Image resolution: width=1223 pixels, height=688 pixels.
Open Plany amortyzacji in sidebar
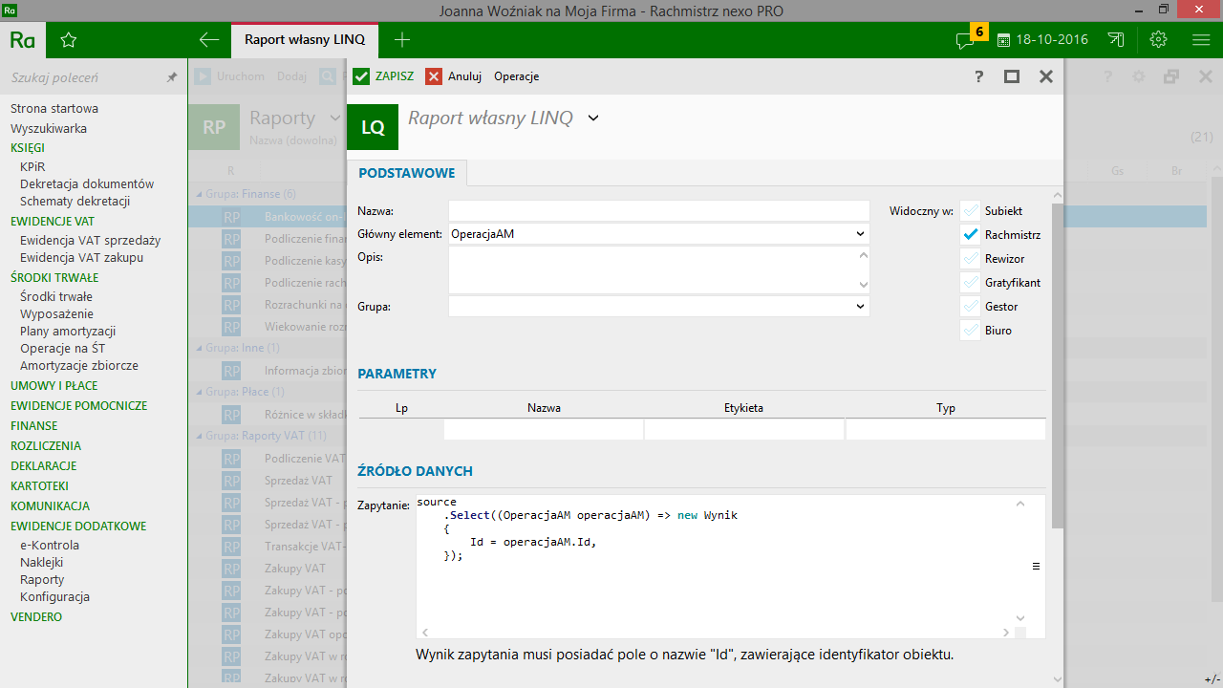pos(68,332)
